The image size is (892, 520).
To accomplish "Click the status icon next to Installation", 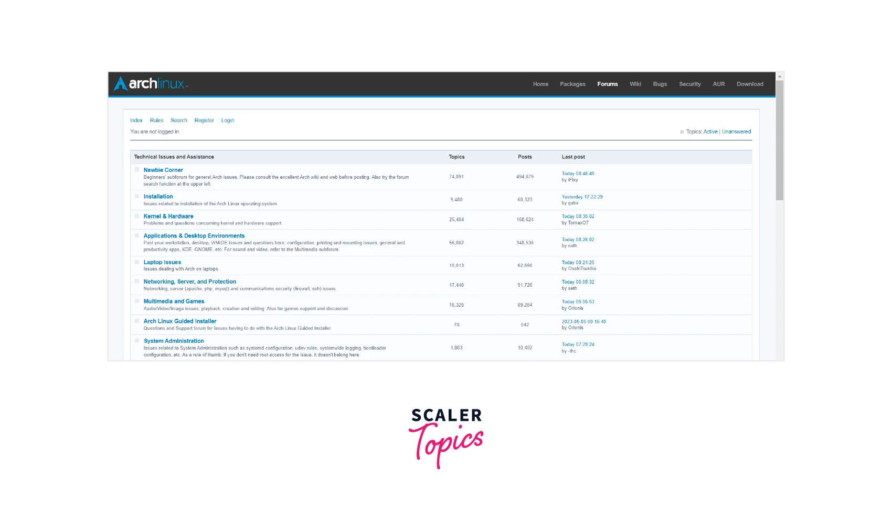I will point(137,196).
